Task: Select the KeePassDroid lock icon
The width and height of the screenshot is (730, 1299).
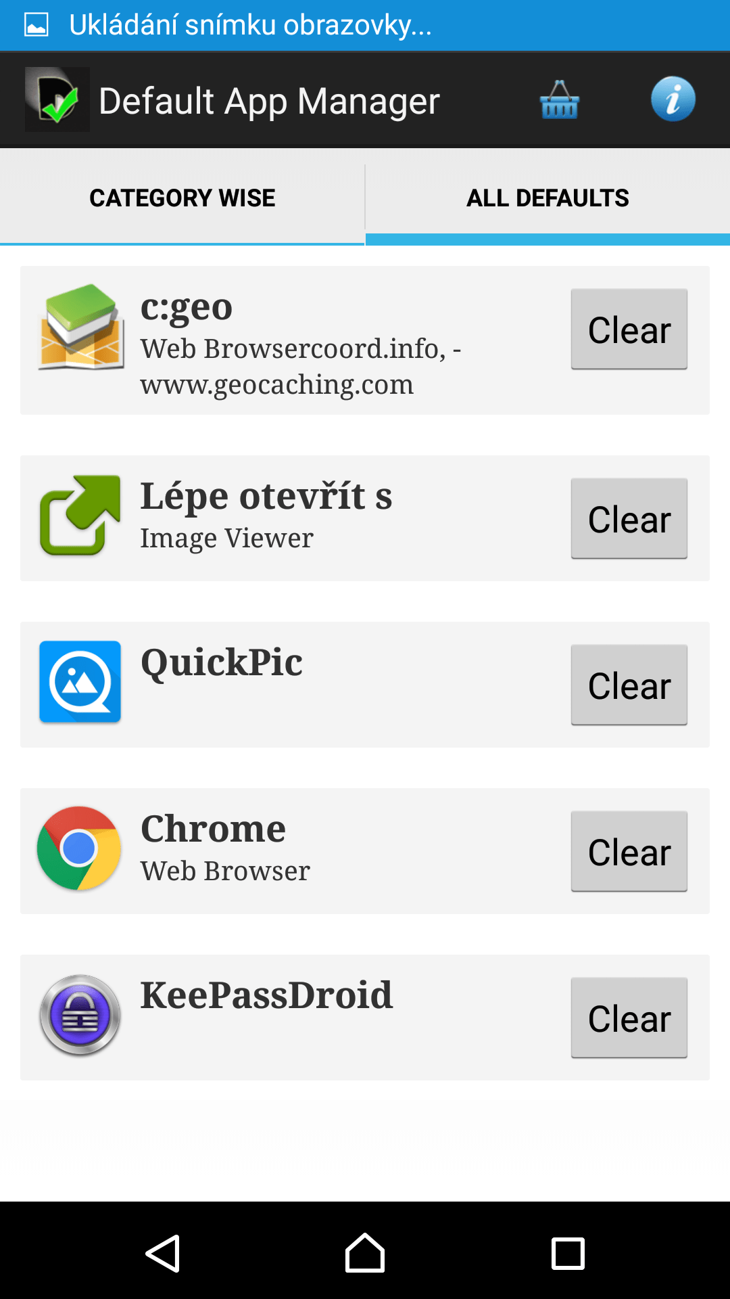Action: pyautogui.click(x=80, y=1015)
